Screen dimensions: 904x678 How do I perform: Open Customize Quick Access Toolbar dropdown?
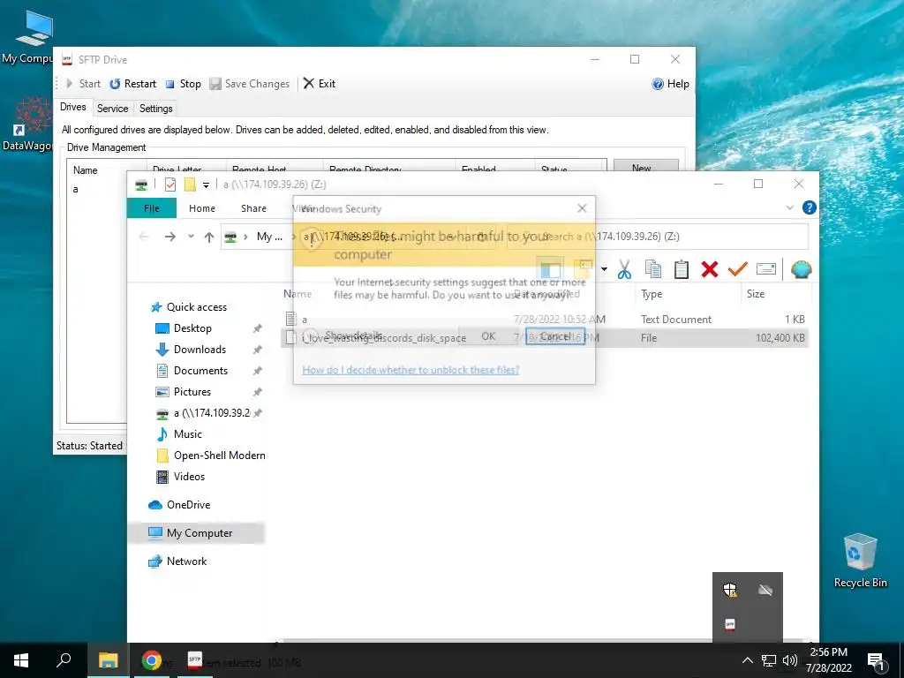click(x=206, y=185)
